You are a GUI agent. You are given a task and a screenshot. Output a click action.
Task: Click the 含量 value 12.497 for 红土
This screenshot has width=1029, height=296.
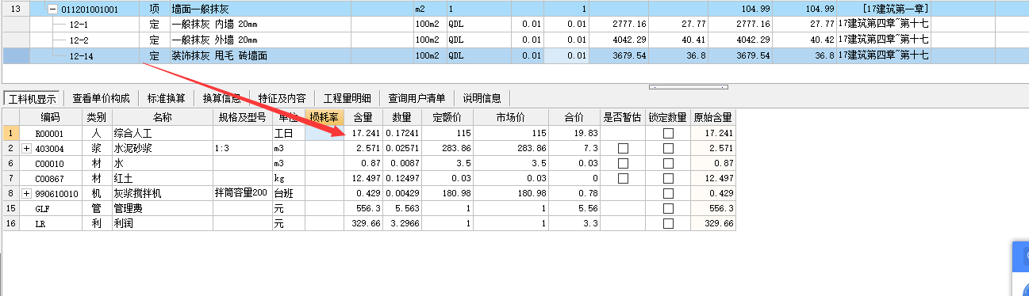(363, 179)
